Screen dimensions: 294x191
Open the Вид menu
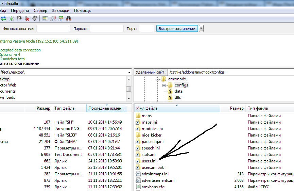click(x=3, y=11)
